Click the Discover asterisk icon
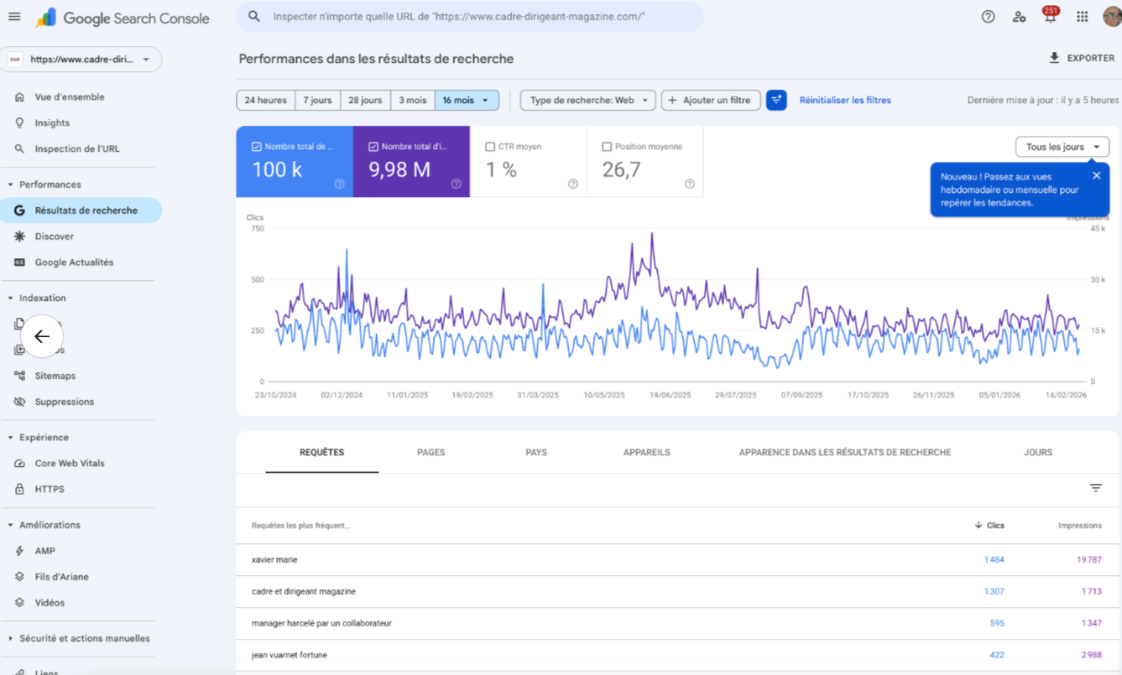Image resolution: width=1122 pixels, height=675 pixels. pyautogui.click(x=19, y=236)
